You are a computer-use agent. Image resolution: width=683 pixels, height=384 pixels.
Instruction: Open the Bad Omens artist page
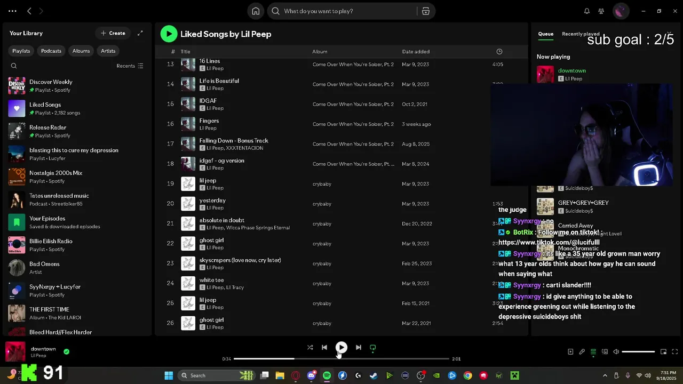77,268
